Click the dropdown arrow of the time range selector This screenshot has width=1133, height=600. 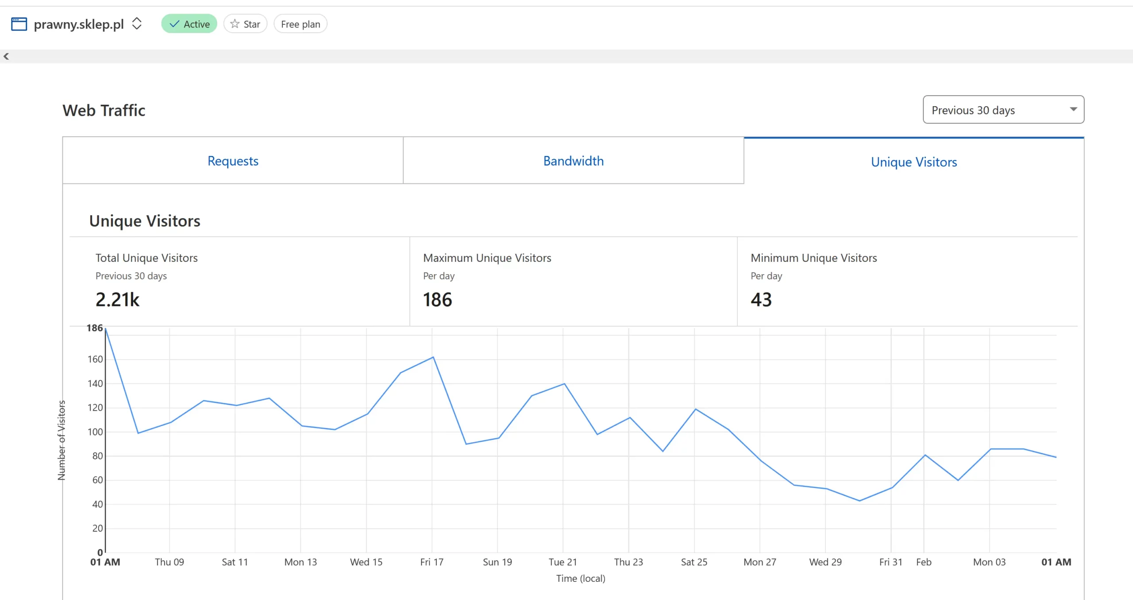pyautogui.click(x=1073, y=109)
